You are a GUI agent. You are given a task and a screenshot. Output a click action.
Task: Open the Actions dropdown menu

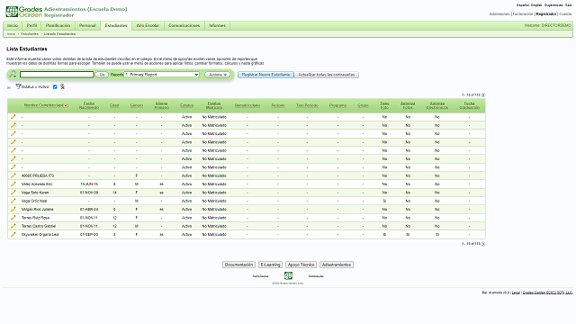(x=218, y=75)
